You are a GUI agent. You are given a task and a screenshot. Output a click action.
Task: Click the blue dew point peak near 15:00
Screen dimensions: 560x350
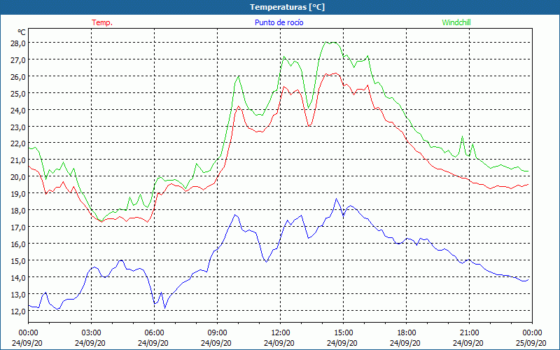(x=336, y=199)
